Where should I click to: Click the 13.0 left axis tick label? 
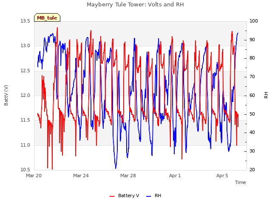(x=25, y=46)
